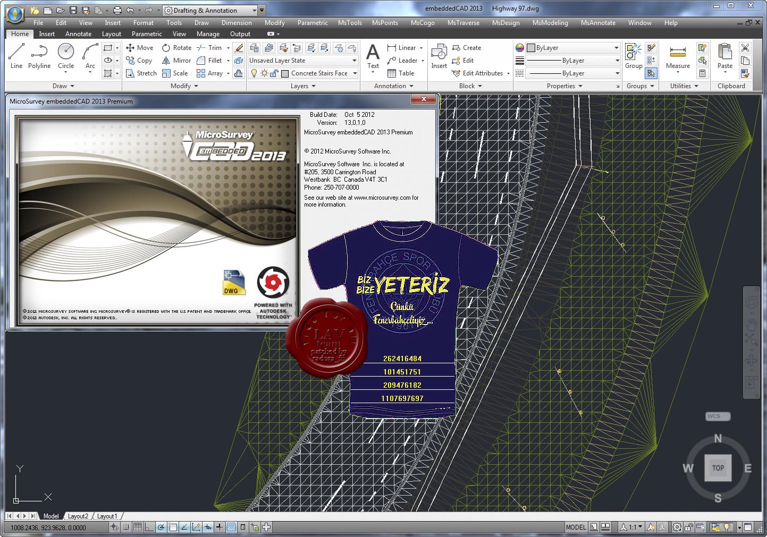Toggle Polar Tracking in status bar

tap(161, 527)
